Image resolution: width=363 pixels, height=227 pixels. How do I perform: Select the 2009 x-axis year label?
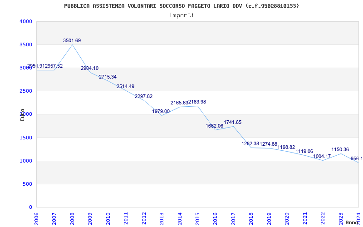(x=90, y=218)
